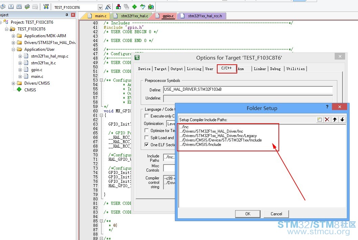Image resolution: width=358 pixels, height=240 pixels.
Task: Close the Project panel with red X
Action: point(73,15)
